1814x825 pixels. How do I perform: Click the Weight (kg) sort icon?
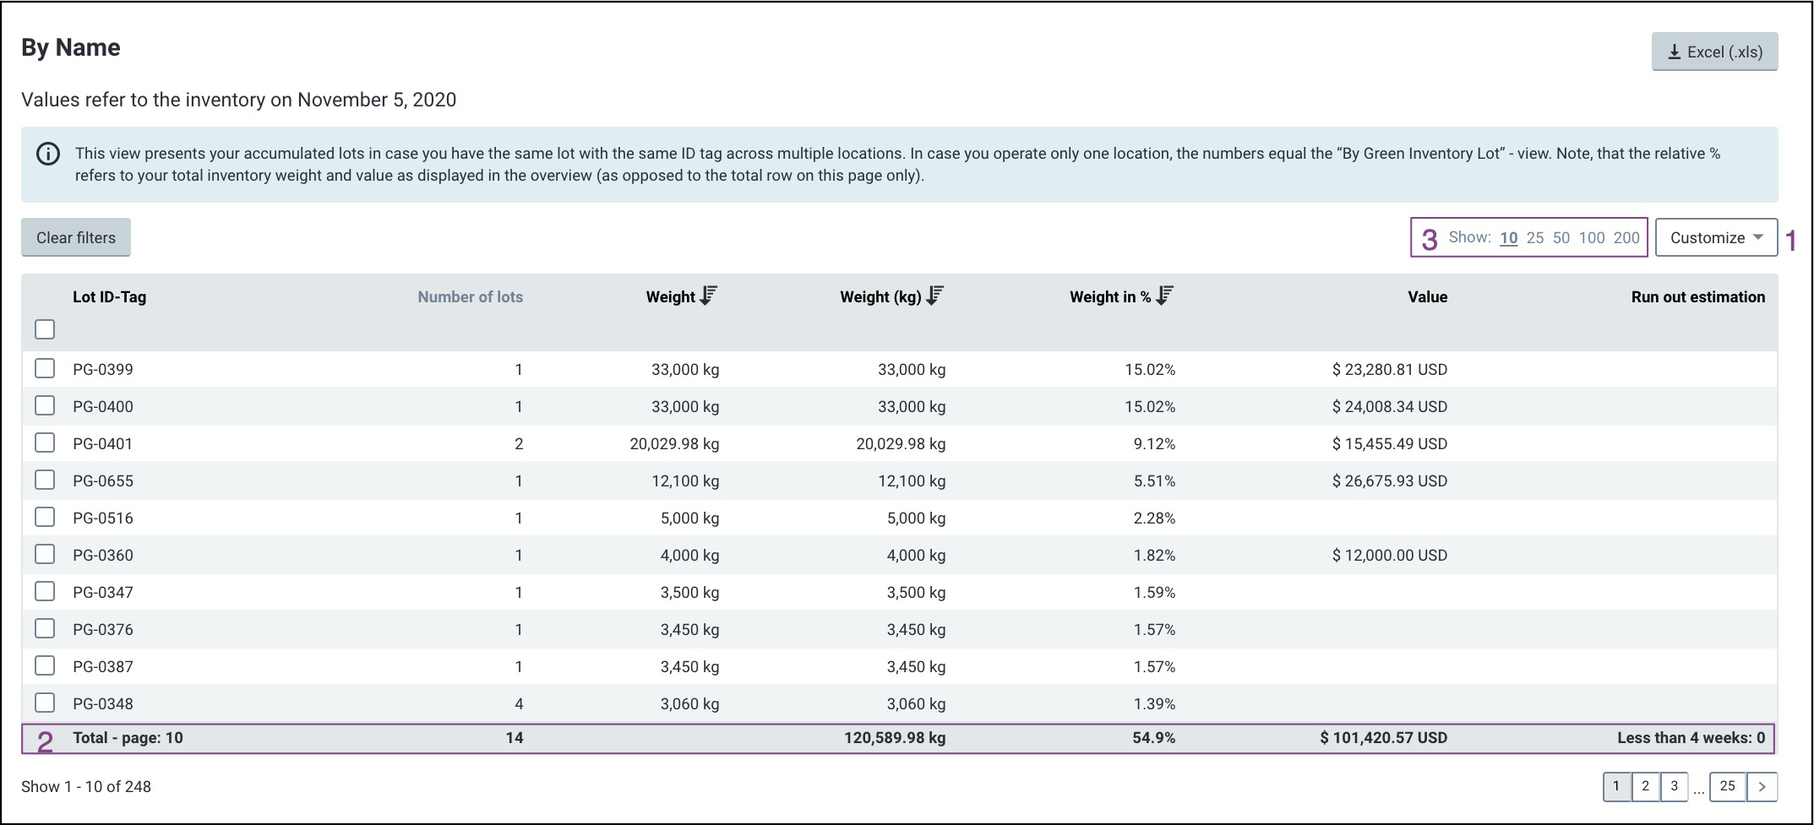934,296
